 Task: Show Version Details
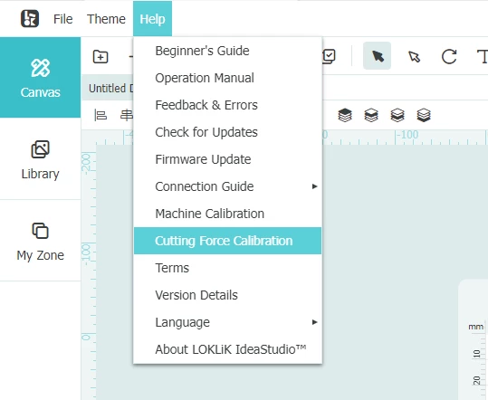click(227, 295)
